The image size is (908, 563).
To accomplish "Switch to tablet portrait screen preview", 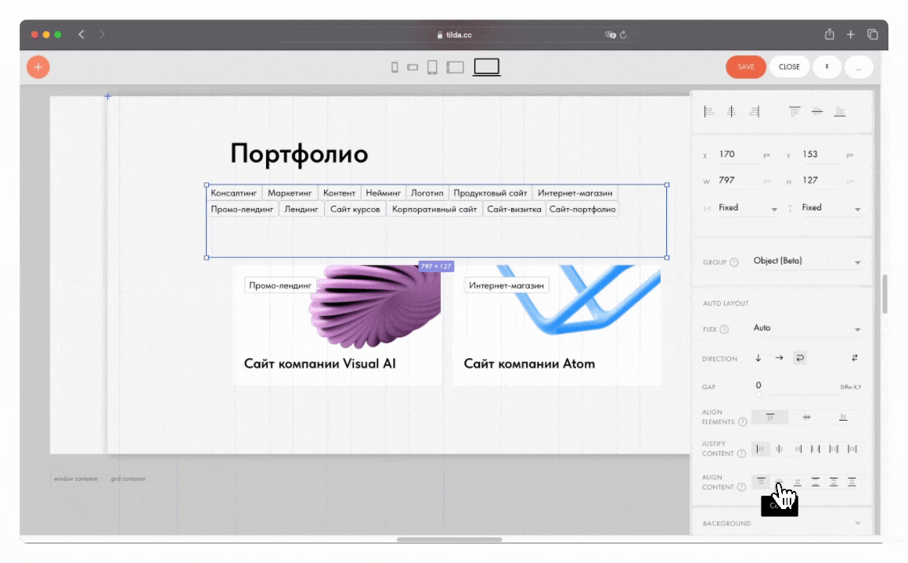I will tap(432, 67).
